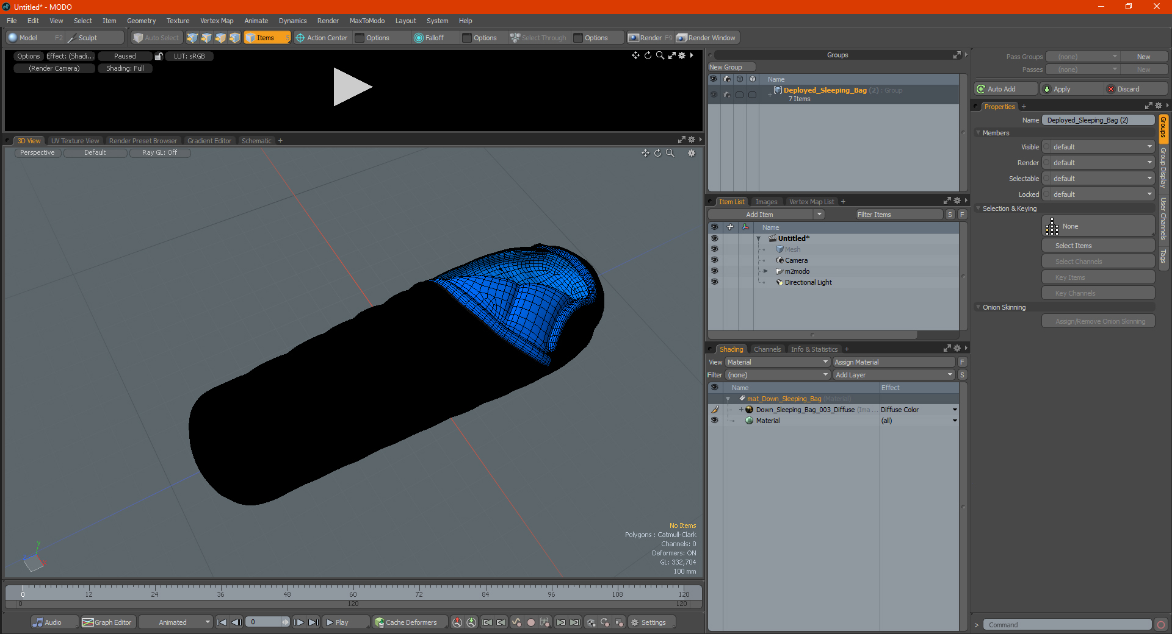The image size is (1172, 634).
Task: Toggle visibility of Deployed_Sleeping_Bag group
Action: click(x=714, y=94)
